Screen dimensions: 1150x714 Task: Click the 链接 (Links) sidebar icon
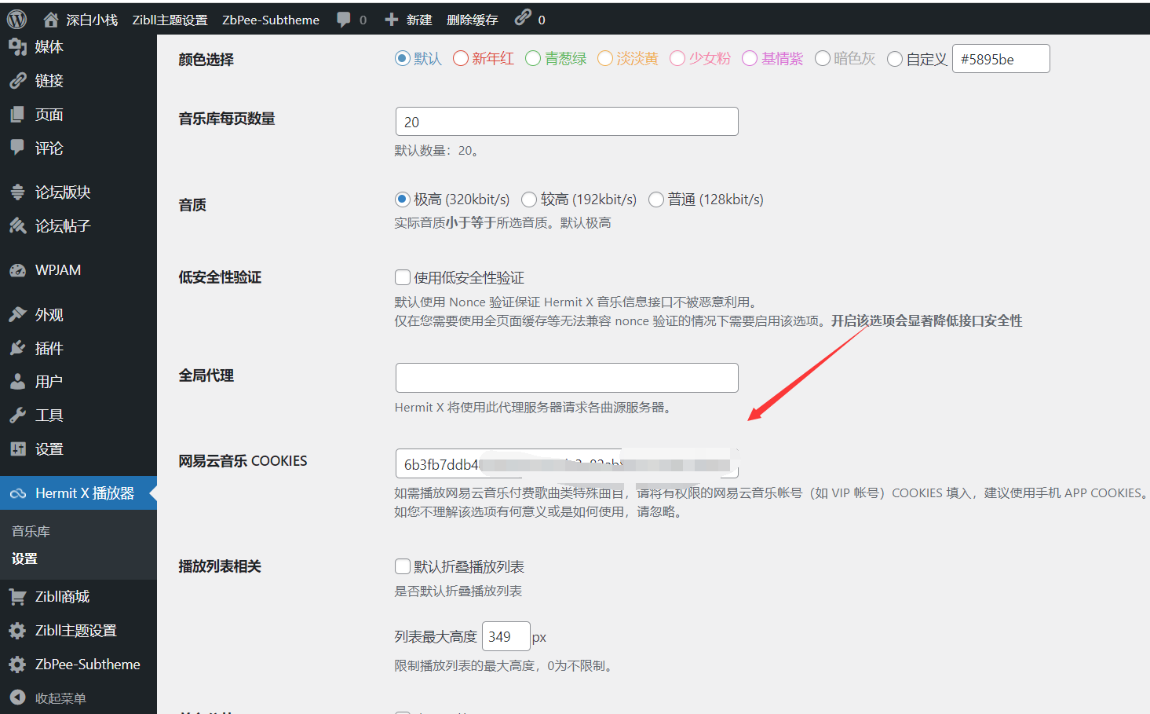coord(16,79)
